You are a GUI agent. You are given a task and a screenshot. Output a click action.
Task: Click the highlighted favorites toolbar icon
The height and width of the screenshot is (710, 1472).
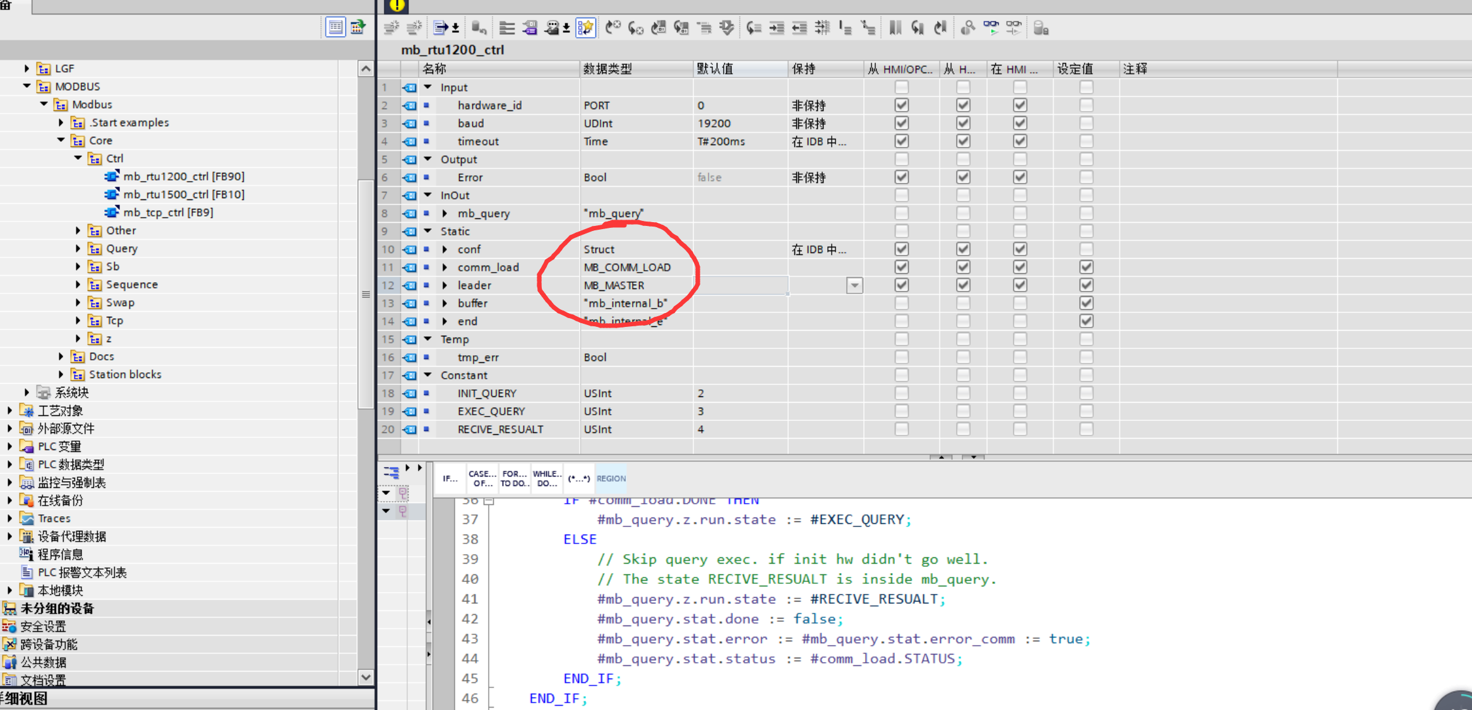point(585,28)
